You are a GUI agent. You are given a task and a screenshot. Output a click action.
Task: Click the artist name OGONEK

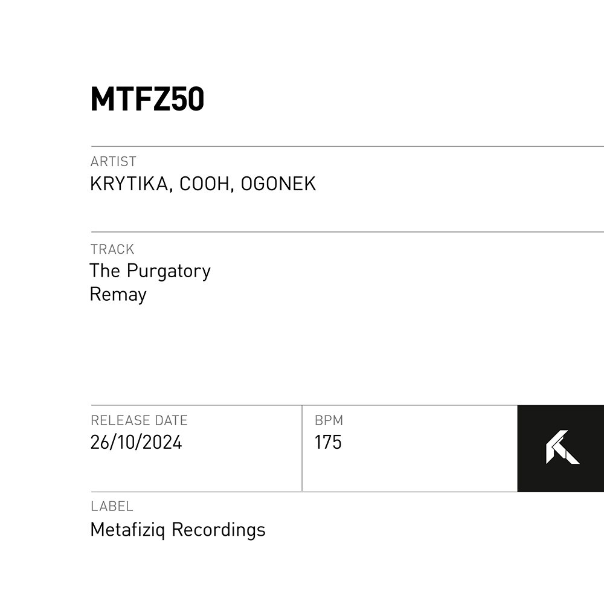coord(278,184)
